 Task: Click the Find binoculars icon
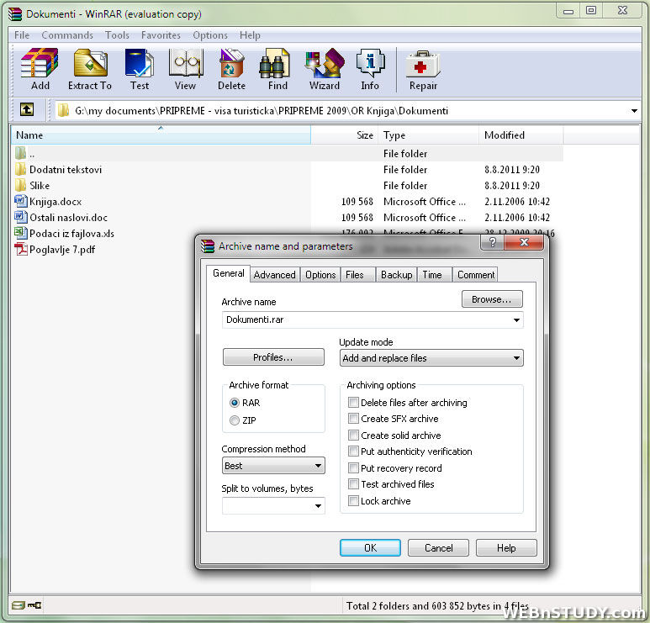[274, 63]
